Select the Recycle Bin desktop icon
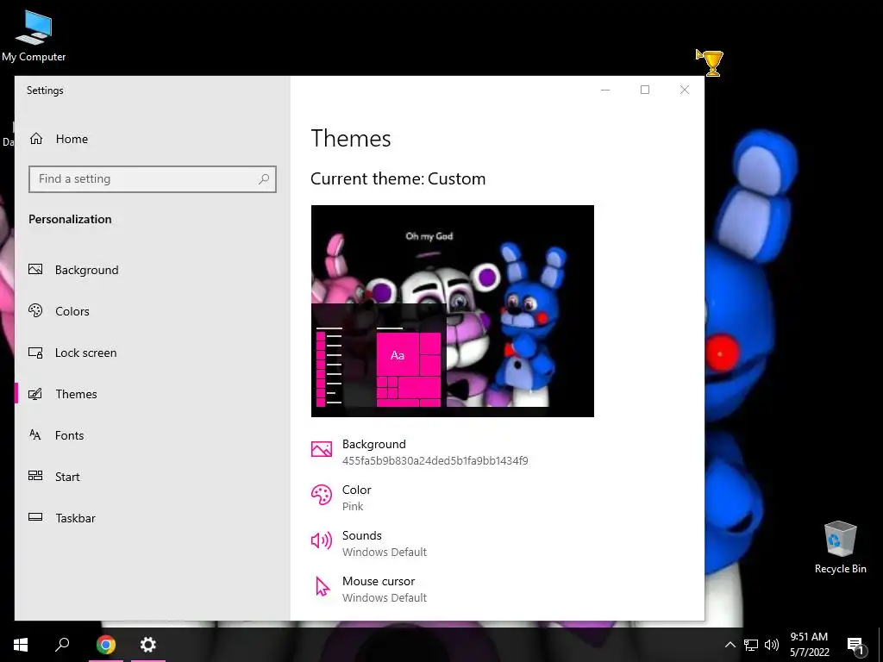The image size is (883, 662). coord(840,547)
